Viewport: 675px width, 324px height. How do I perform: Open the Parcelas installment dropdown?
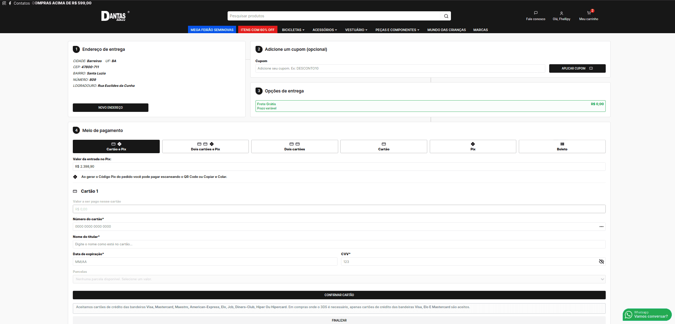(x=339, y=279)
